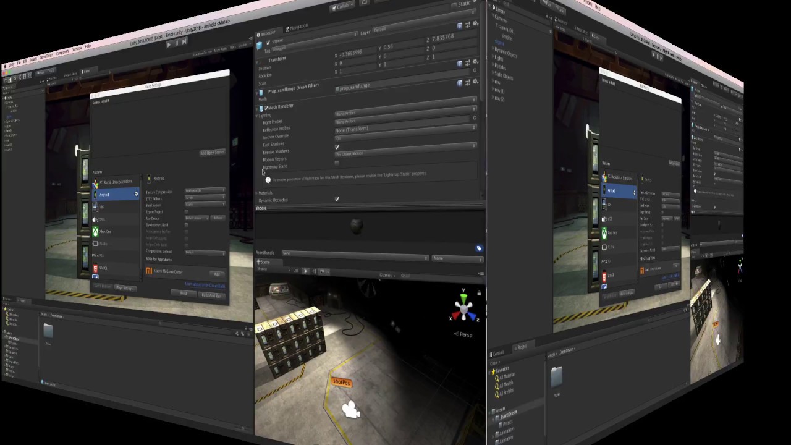The image size is (791, 445).
Task: Click Build button in left Build Settings
Action: pos(183,293)
